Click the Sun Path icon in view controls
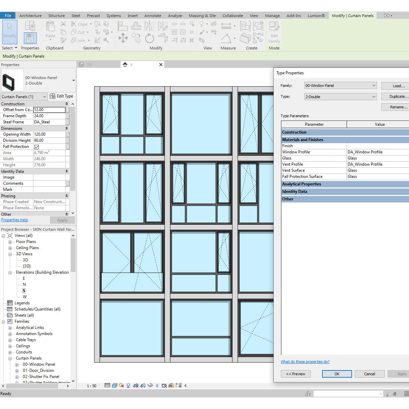This screenshot has height=409, width=409. 121,385
